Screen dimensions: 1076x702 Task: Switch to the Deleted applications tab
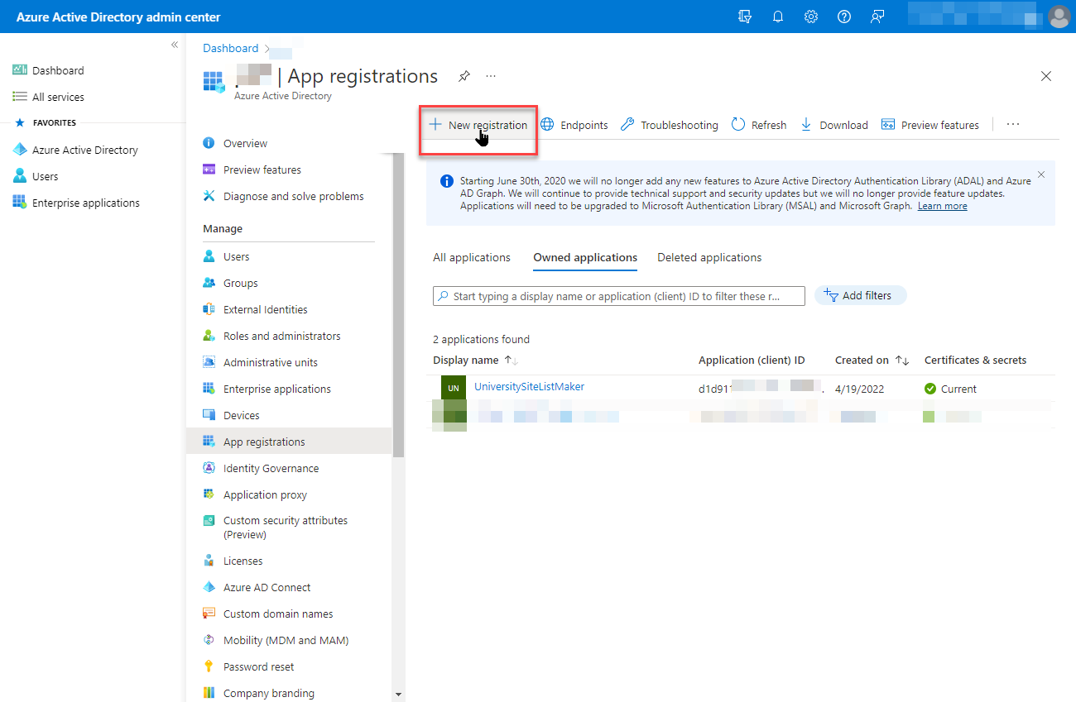click(709, 258)
